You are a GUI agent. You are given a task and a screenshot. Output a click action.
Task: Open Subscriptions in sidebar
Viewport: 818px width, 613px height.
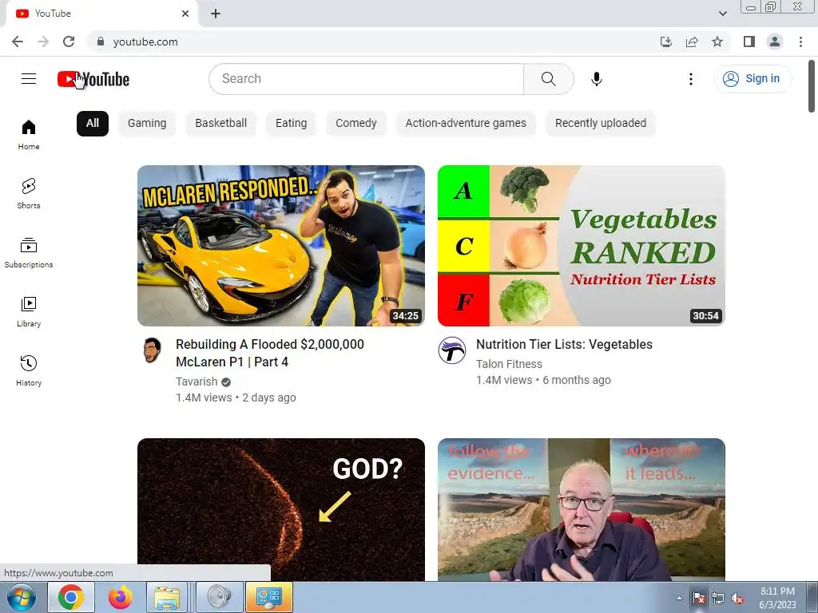click(29, 252)
